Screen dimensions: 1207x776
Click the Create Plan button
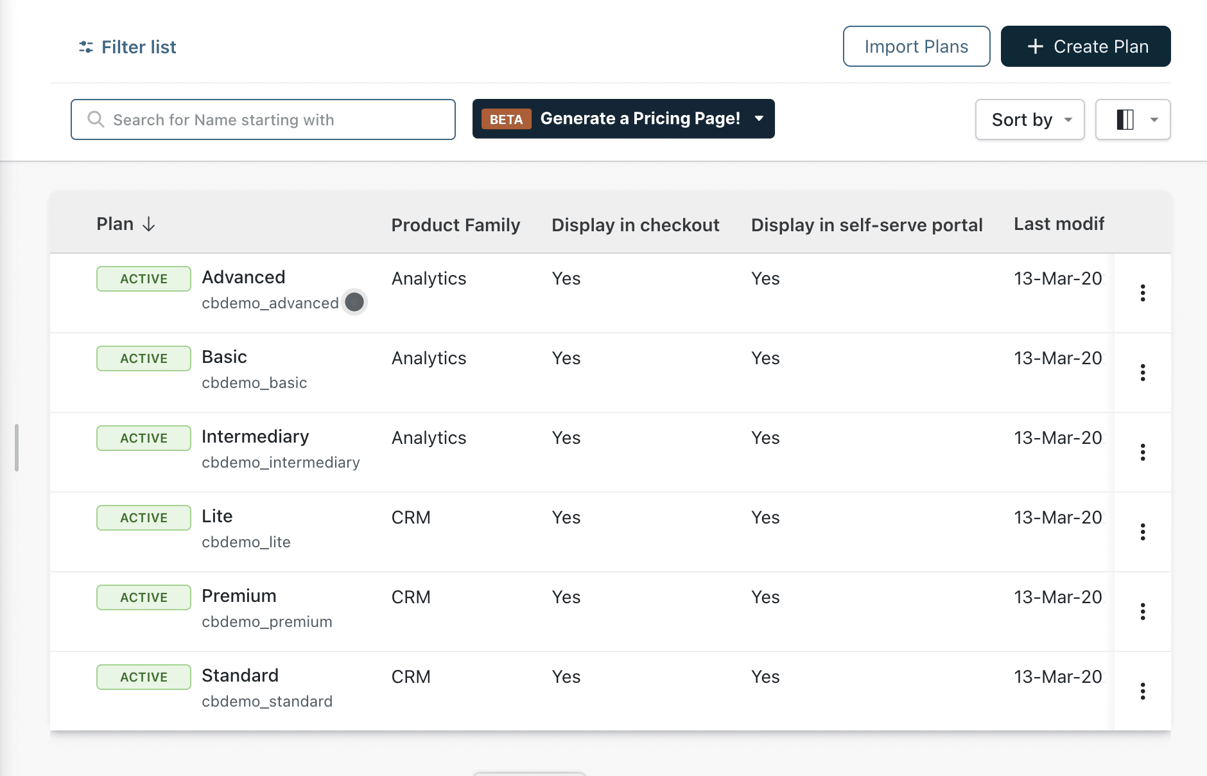[1086, 46]
